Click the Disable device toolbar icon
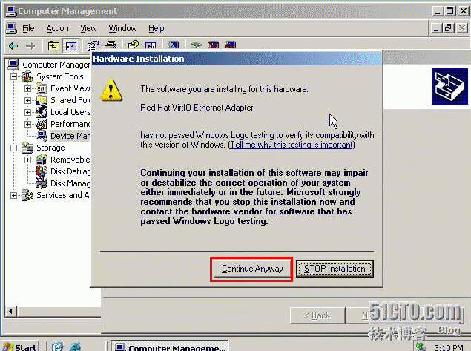The height and width of the screenshot is (351, 471). 230,45
